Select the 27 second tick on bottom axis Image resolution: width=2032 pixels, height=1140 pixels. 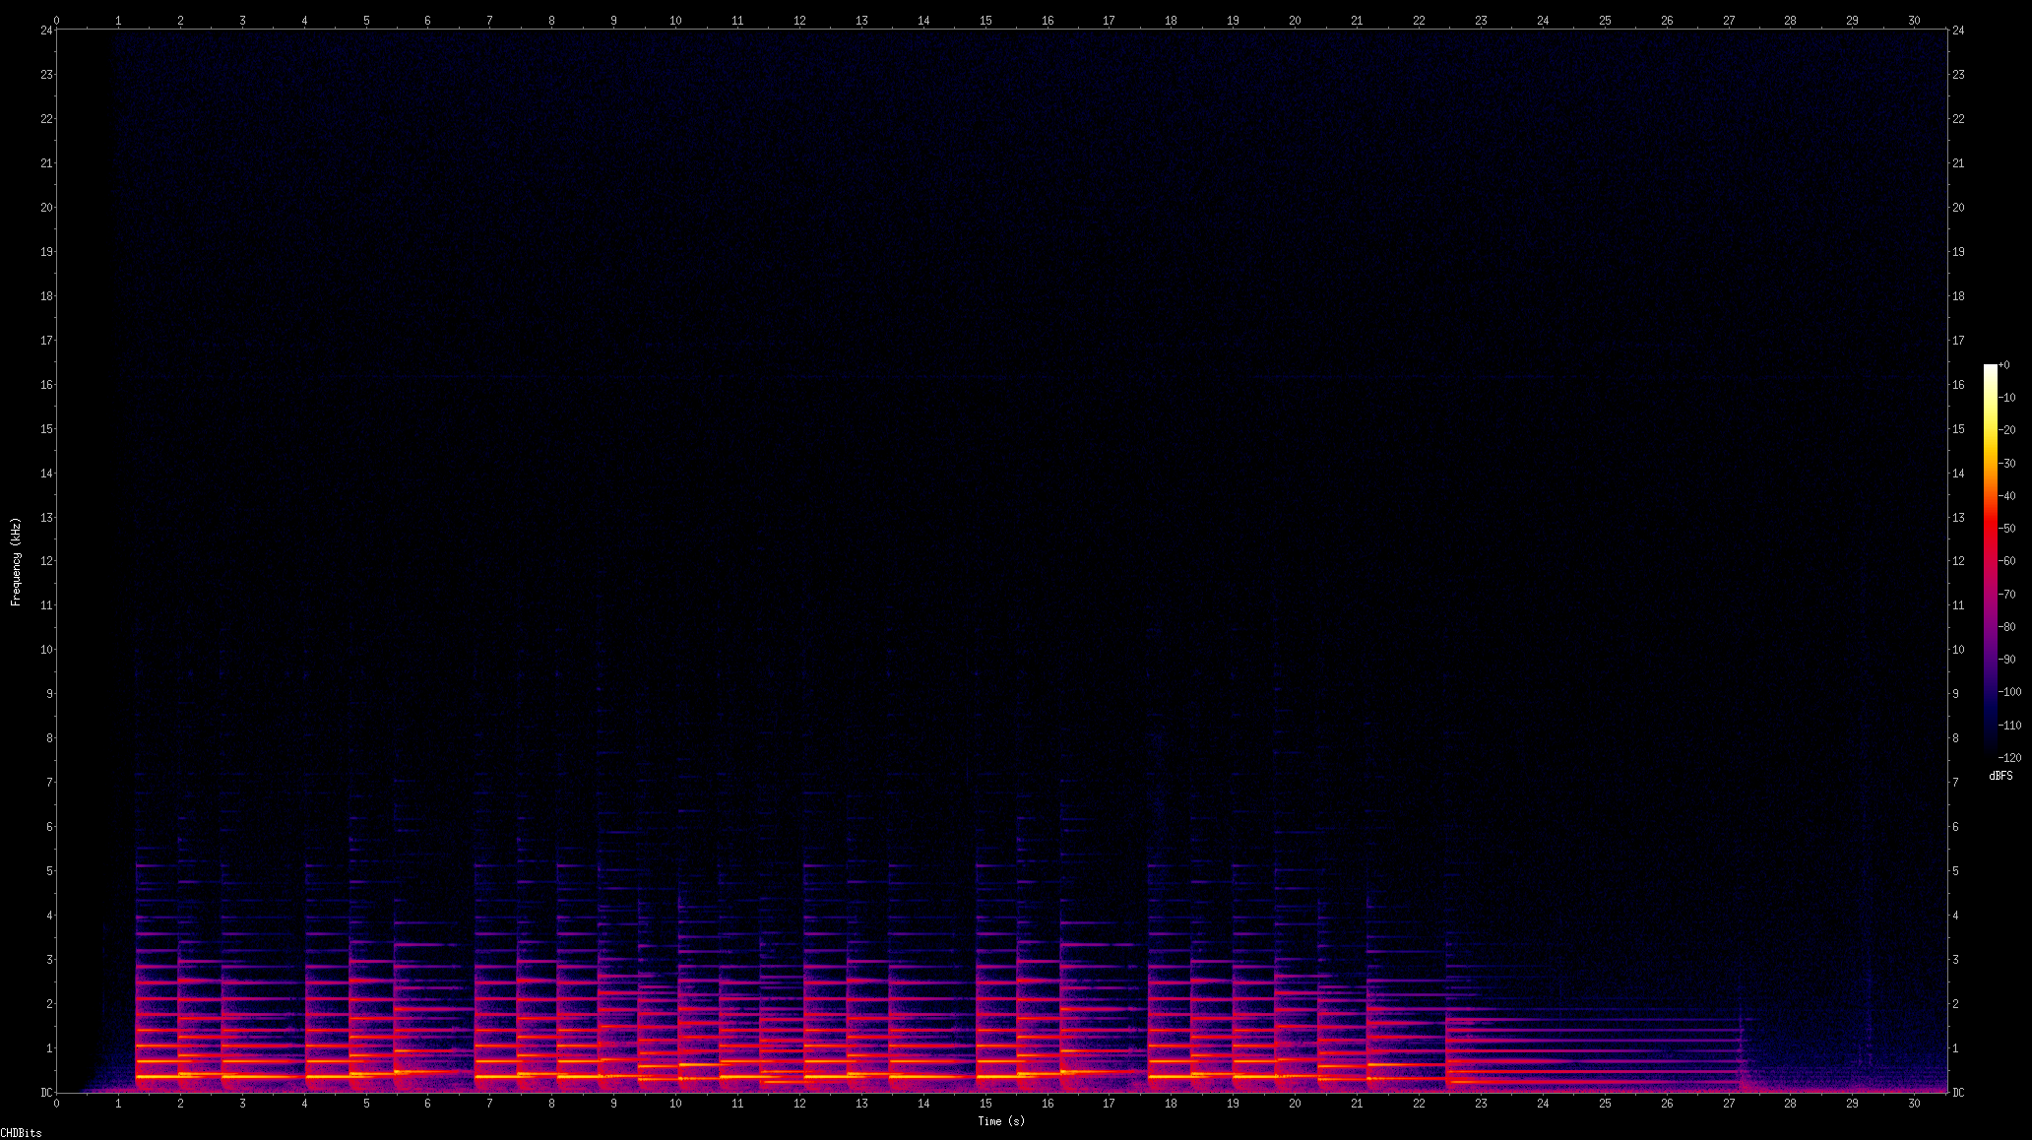pyautogui.click(x=1729, y=1104)
